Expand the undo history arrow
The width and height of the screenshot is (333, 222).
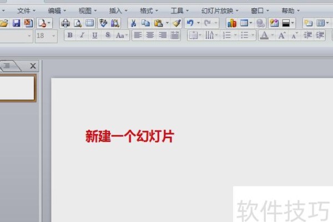[198, 23]
